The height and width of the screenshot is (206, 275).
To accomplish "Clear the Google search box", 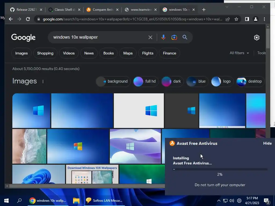I will [x=150, y=37].
